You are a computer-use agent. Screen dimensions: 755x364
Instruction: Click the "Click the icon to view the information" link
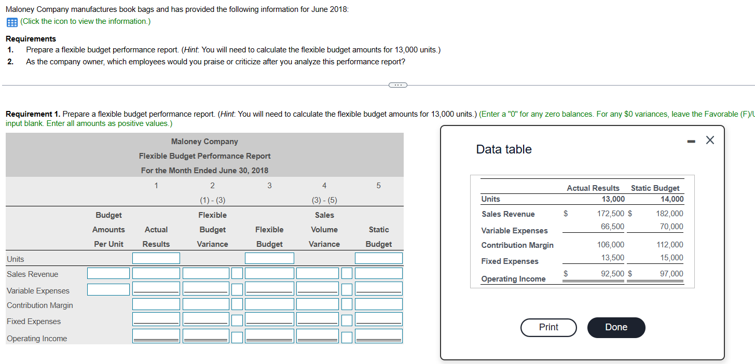[x=86, y=21]
